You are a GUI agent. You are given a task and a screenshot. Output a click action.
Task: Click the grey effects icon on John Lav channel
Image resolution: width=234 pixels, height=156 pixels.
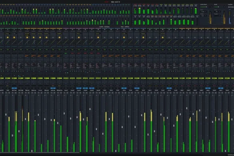[53, 38]
